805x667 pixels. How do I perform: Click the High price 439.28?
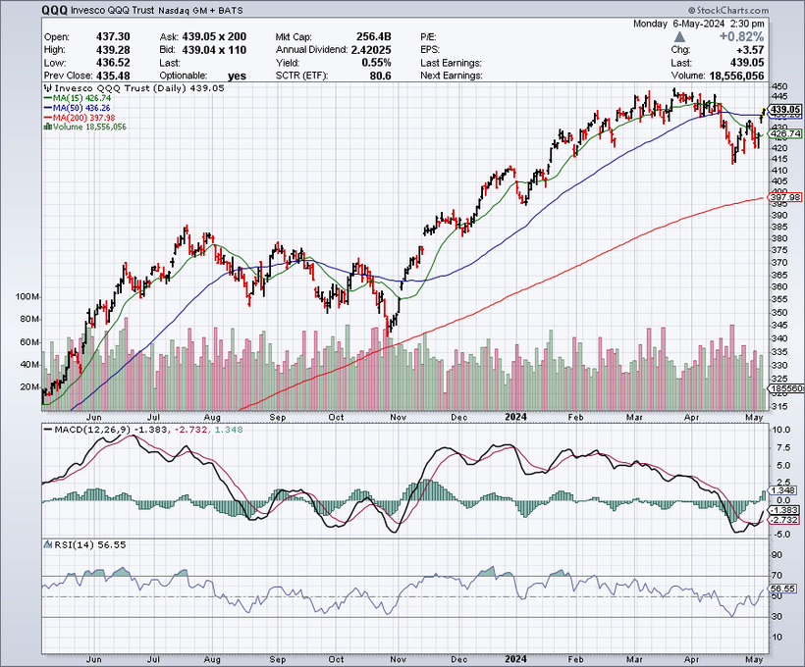tap(113, 50)
